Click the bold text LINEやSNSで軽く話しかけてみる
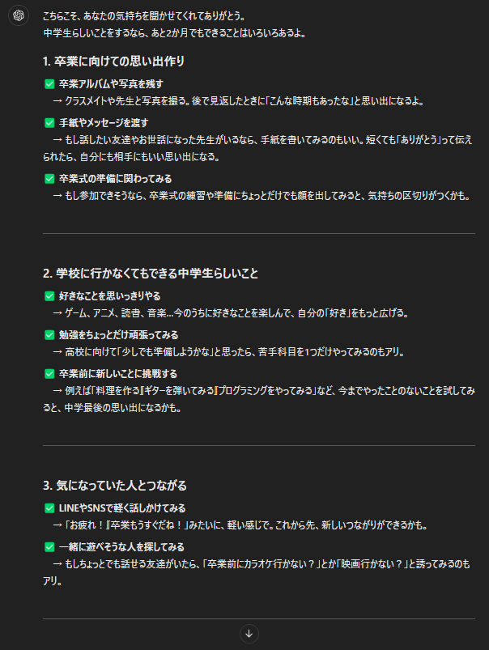This screenshot has width=489, height=650. (x=122, y=508)
